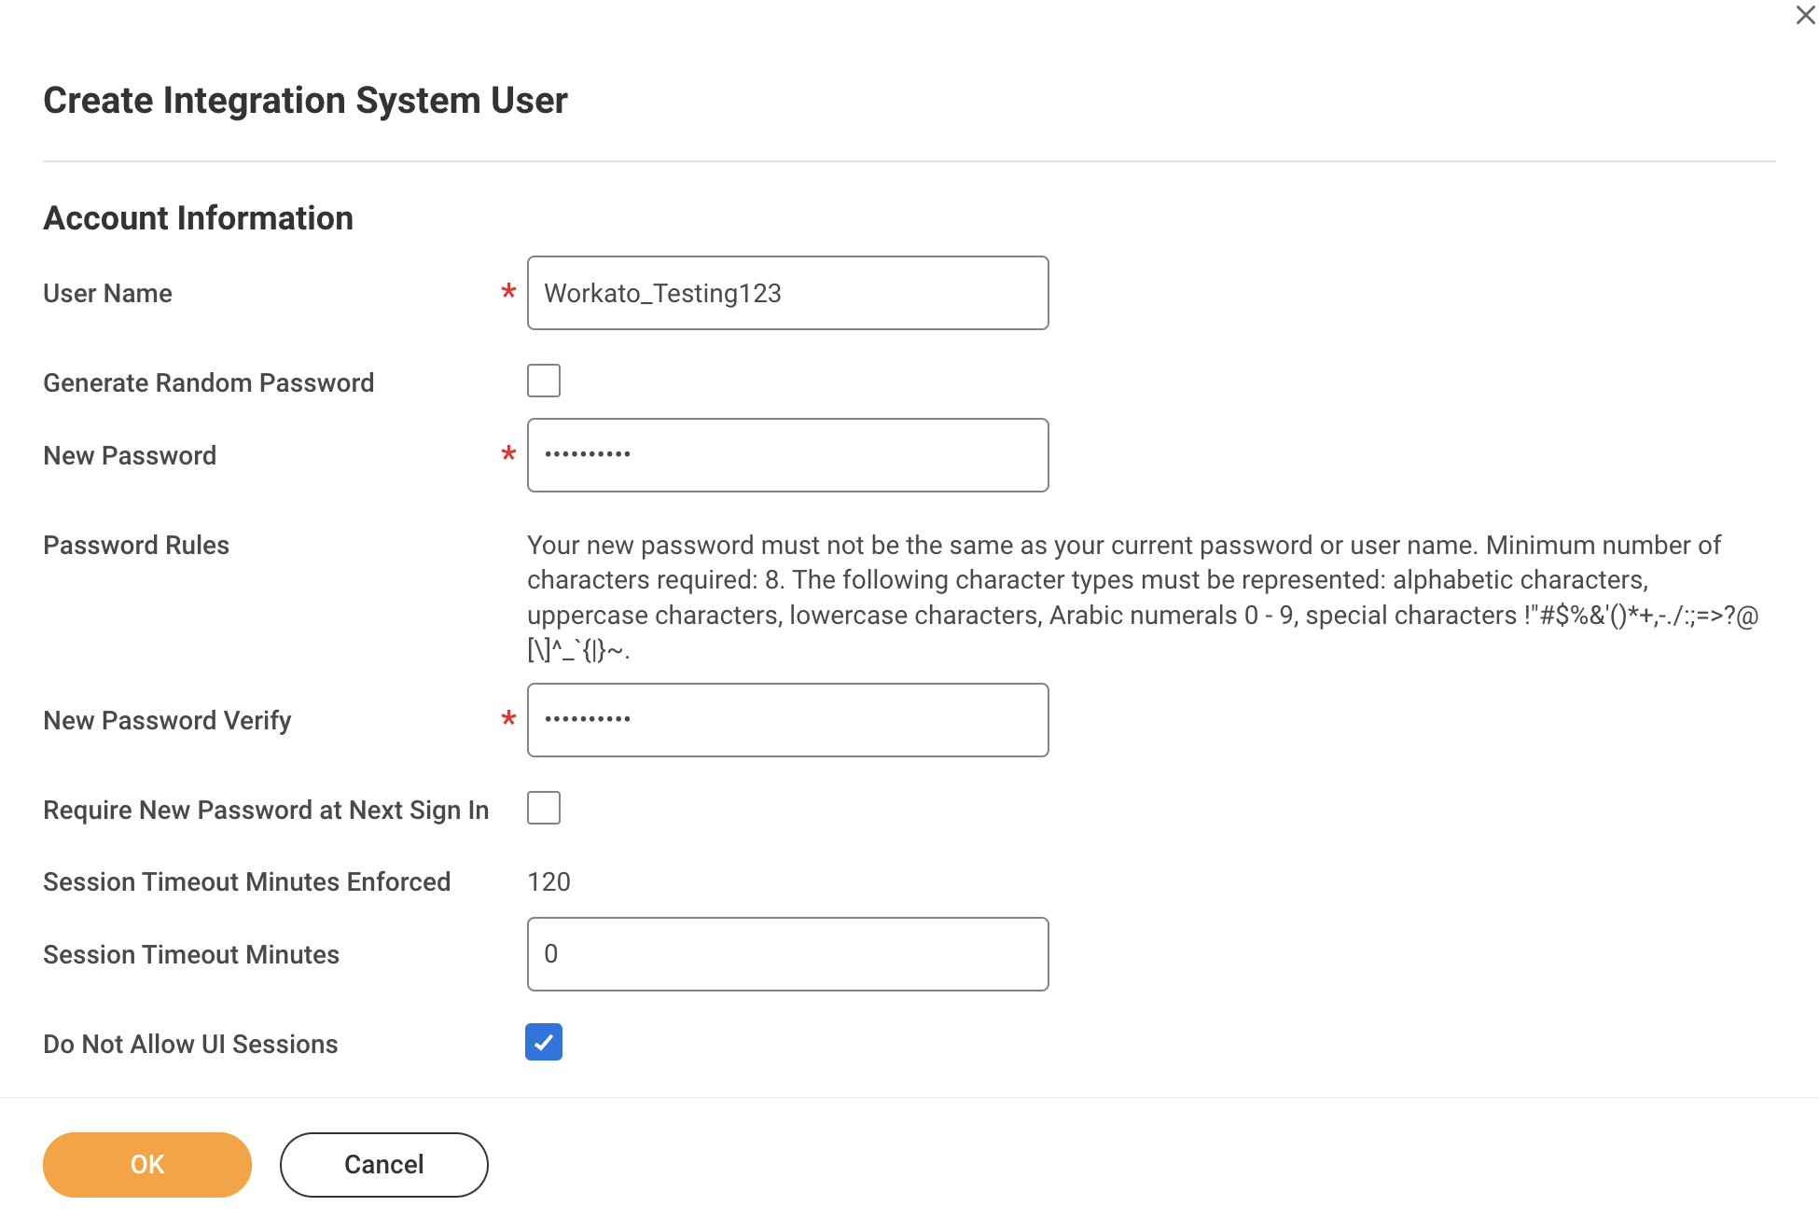The image size is (1819, 1220).
Task: Click the Account Information section header
Action: pos(198,216)
